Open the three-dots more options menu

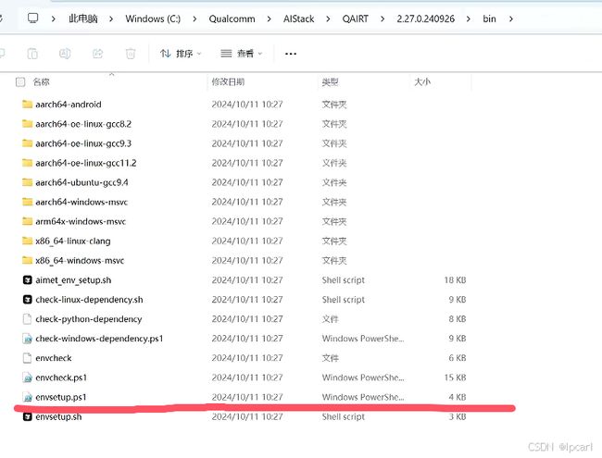click(x=291, y=54)
